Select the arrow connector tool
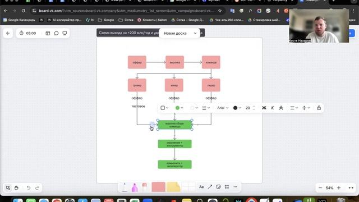 click(x=210, y=187)
